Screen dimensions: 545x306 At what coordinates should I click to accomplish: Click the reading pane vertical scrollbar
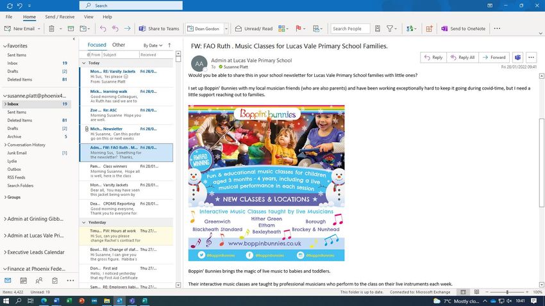(542, 163)
